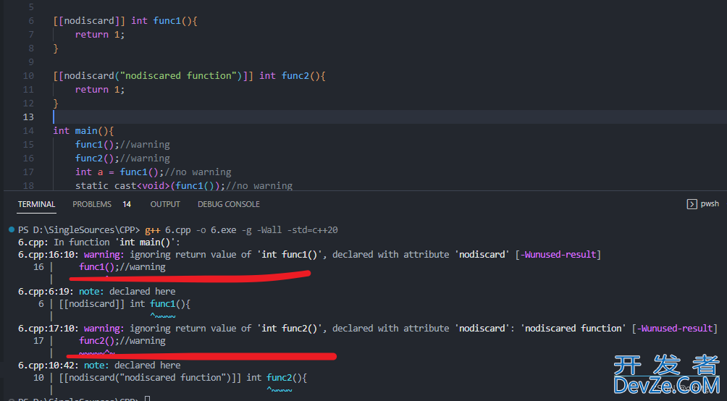Click the "nodiscared function" string in editor
This screenshot has width=727, height=401.
[178, 75]
